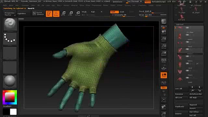Open the current brush thumbnail picker

[10, 25]
